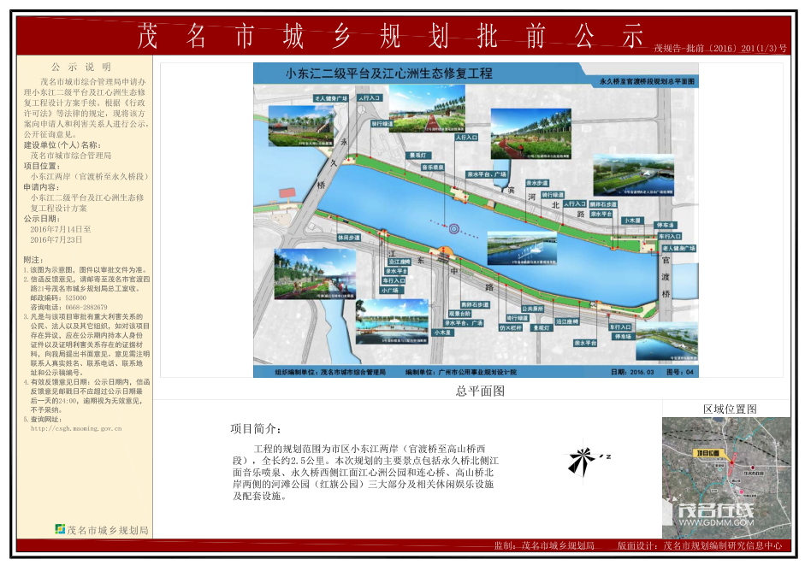
Task: Click the 公示日期: label
Action: pos(42,219)
